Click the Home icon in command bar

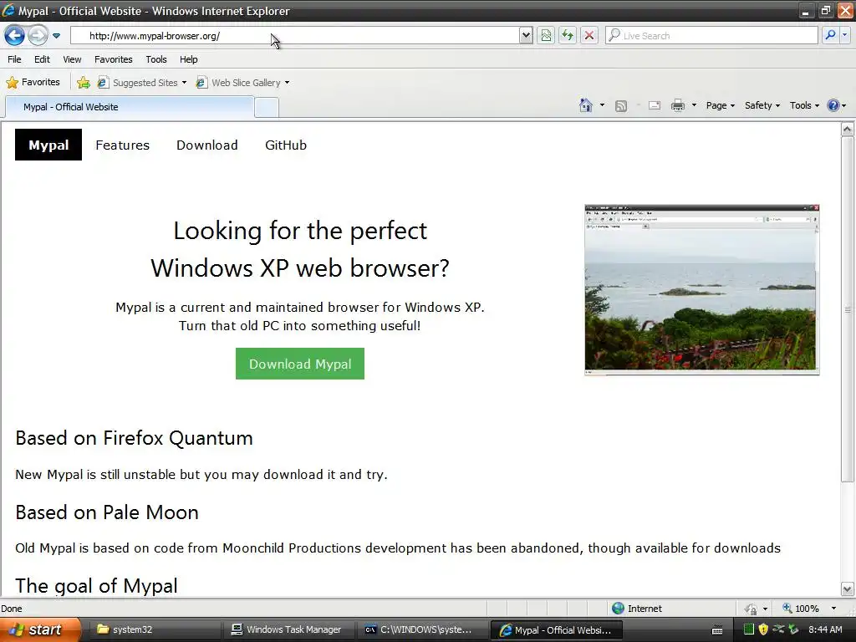point(586,105)
